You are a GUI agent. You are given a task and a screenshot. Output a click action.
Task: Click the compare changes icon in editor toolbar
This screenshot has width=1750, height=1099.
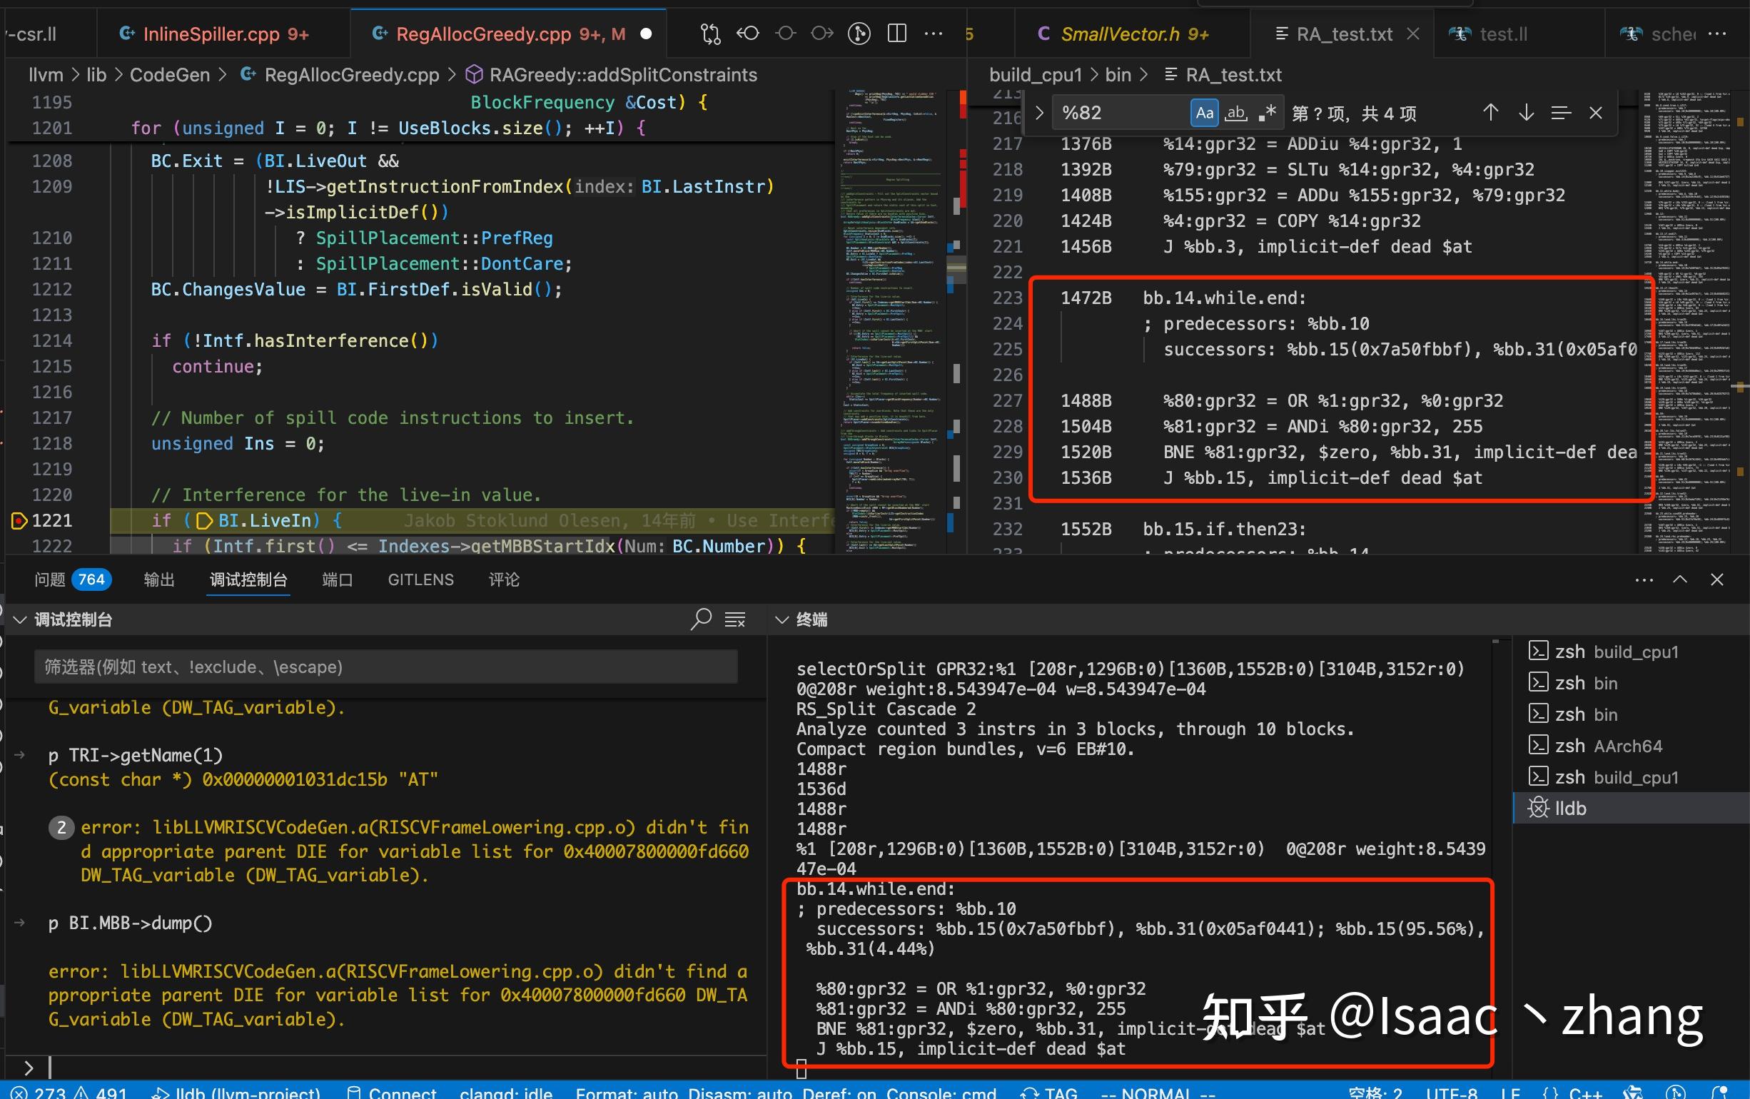click(x=710, y=34)
